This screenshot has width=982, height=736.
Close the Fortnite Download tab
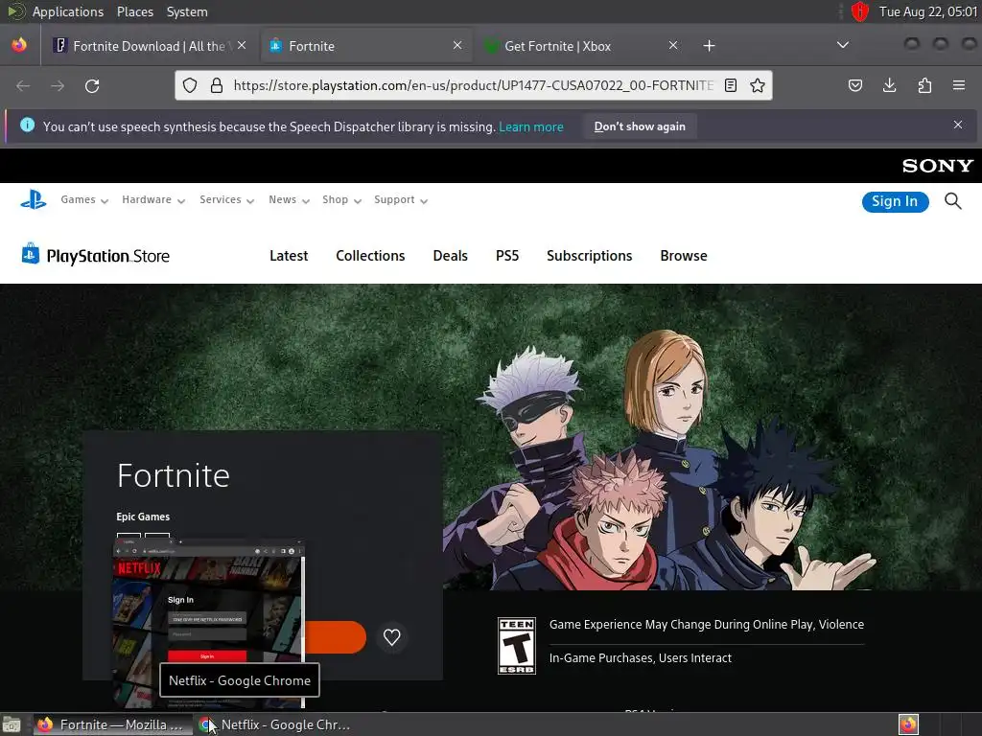click(242, 45)
